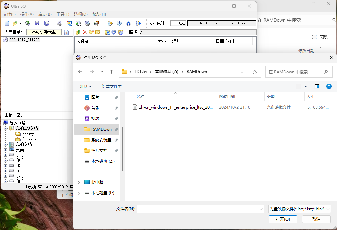The height and width of the screenshot is (230, 337).
Task: Click the dialog navigation pane scrollbar
Action: (x=122, y=149)
